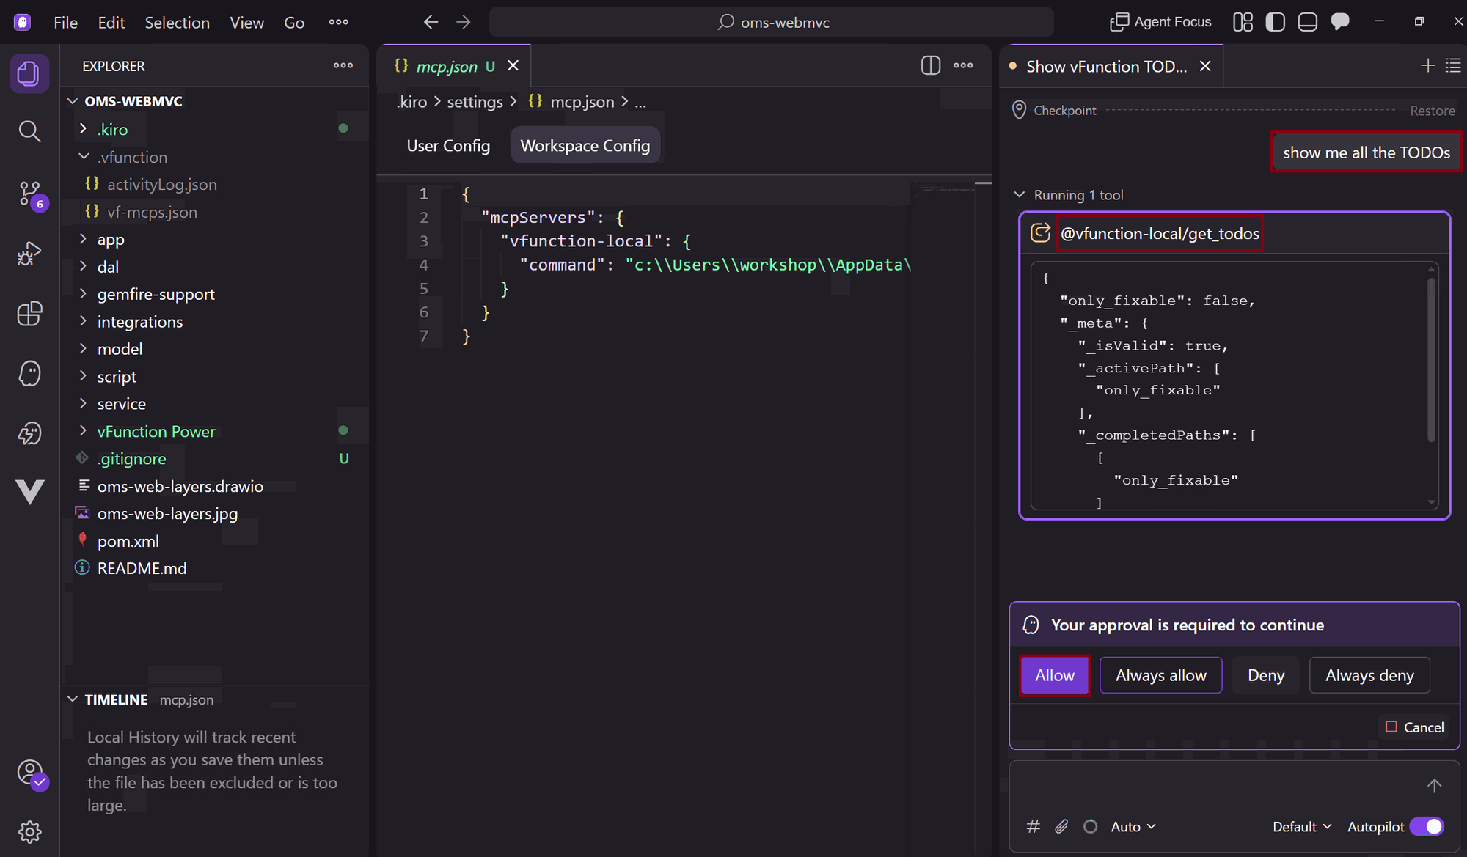Cancel the running tool request
This screenshot has width=1467, height=857.
1414,727
